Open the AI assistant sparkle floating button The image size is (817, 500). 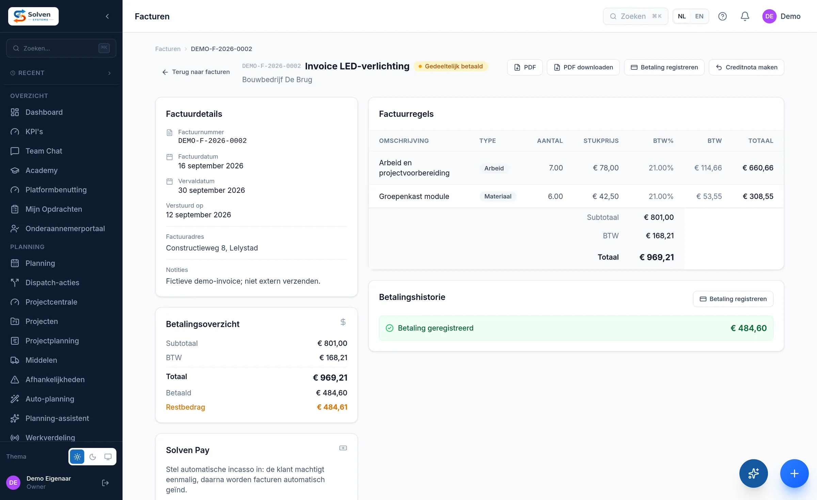pos(753,473)
